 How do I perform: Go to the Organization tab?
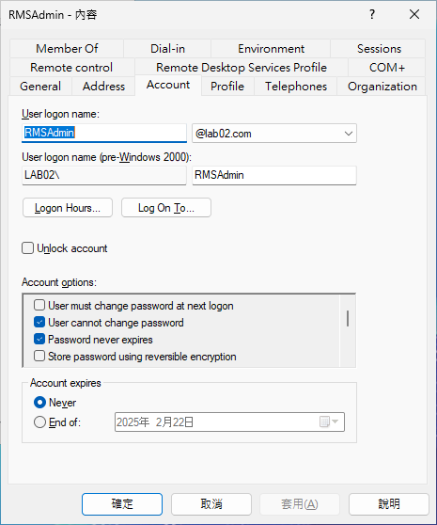pos(382,87)
